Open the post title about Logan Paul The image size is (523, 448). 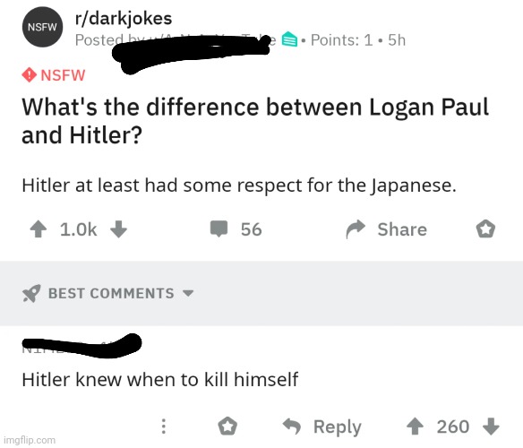255,121
